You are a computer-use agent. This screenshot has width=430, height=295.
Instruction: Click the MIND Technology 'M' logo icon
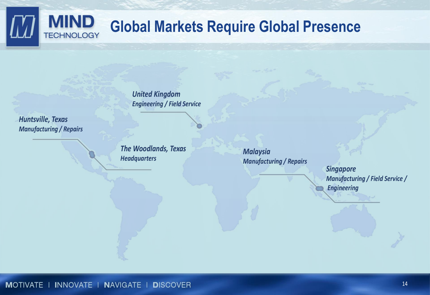coord(22,27)
